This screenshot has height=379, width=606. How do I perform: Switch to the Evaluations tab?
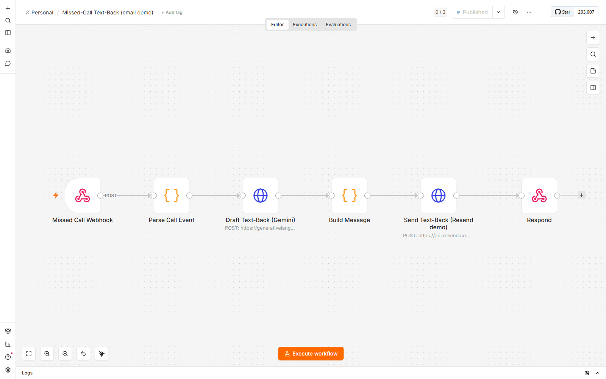[x=338, y=25]
